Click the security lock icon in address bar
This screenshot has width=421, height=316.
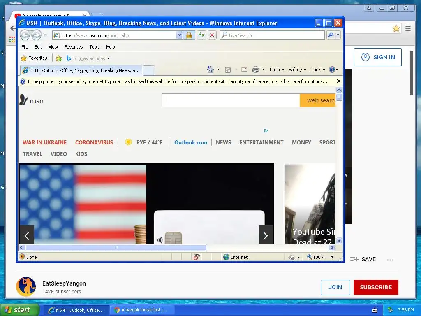pyautogui.click(x=189, y=35)
